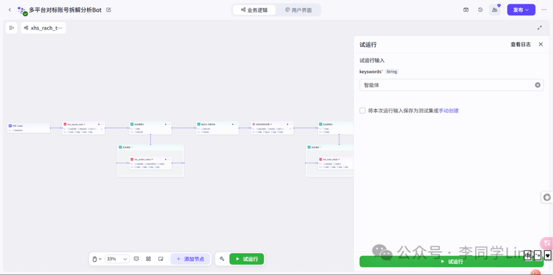
Task: Click the toolbar 试运行 button
Action: point(246,259)
